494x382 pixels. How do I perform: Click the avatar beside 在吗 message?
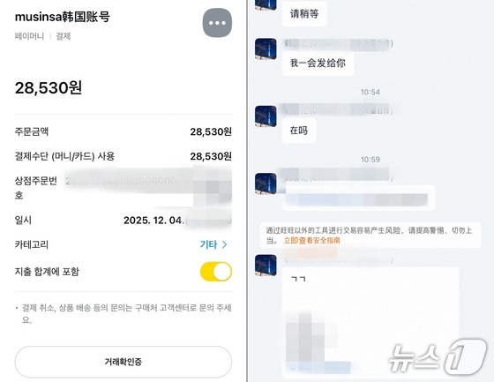[x=266, y=116]
